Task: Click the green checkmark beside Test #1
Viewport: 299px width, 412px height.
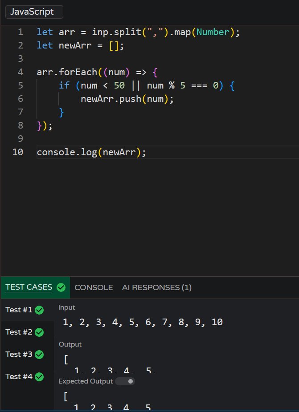Action: 39,310
